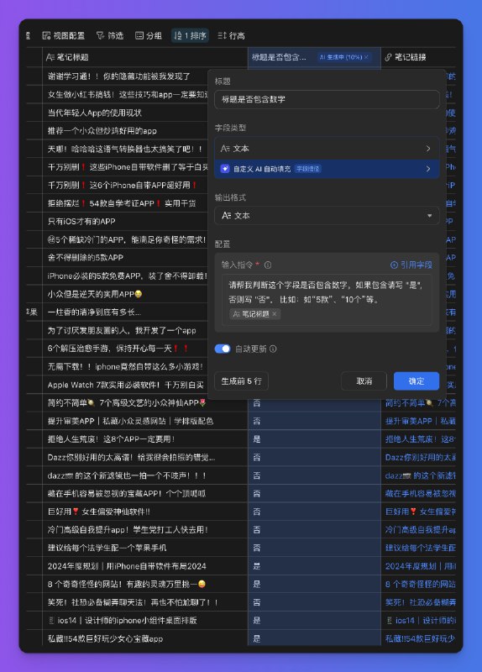Click 否 result in 笑死！社恐必备 row
The height and width of the screenshot is (672, 482).
(257, 602)
